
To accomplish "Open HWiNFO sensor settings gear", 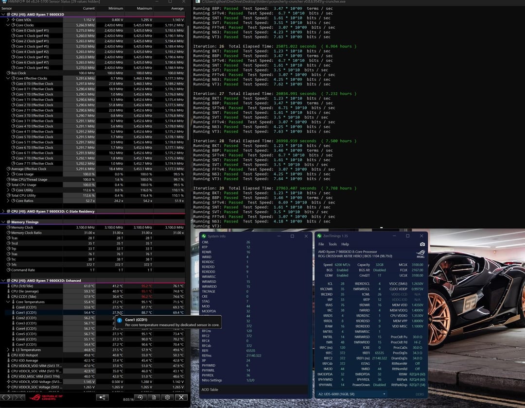I will click(x=167, y=397).
